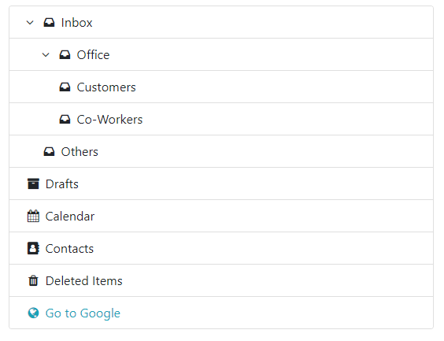Click the Office folder tray icon
444x341 pixels.
[65, 55]
